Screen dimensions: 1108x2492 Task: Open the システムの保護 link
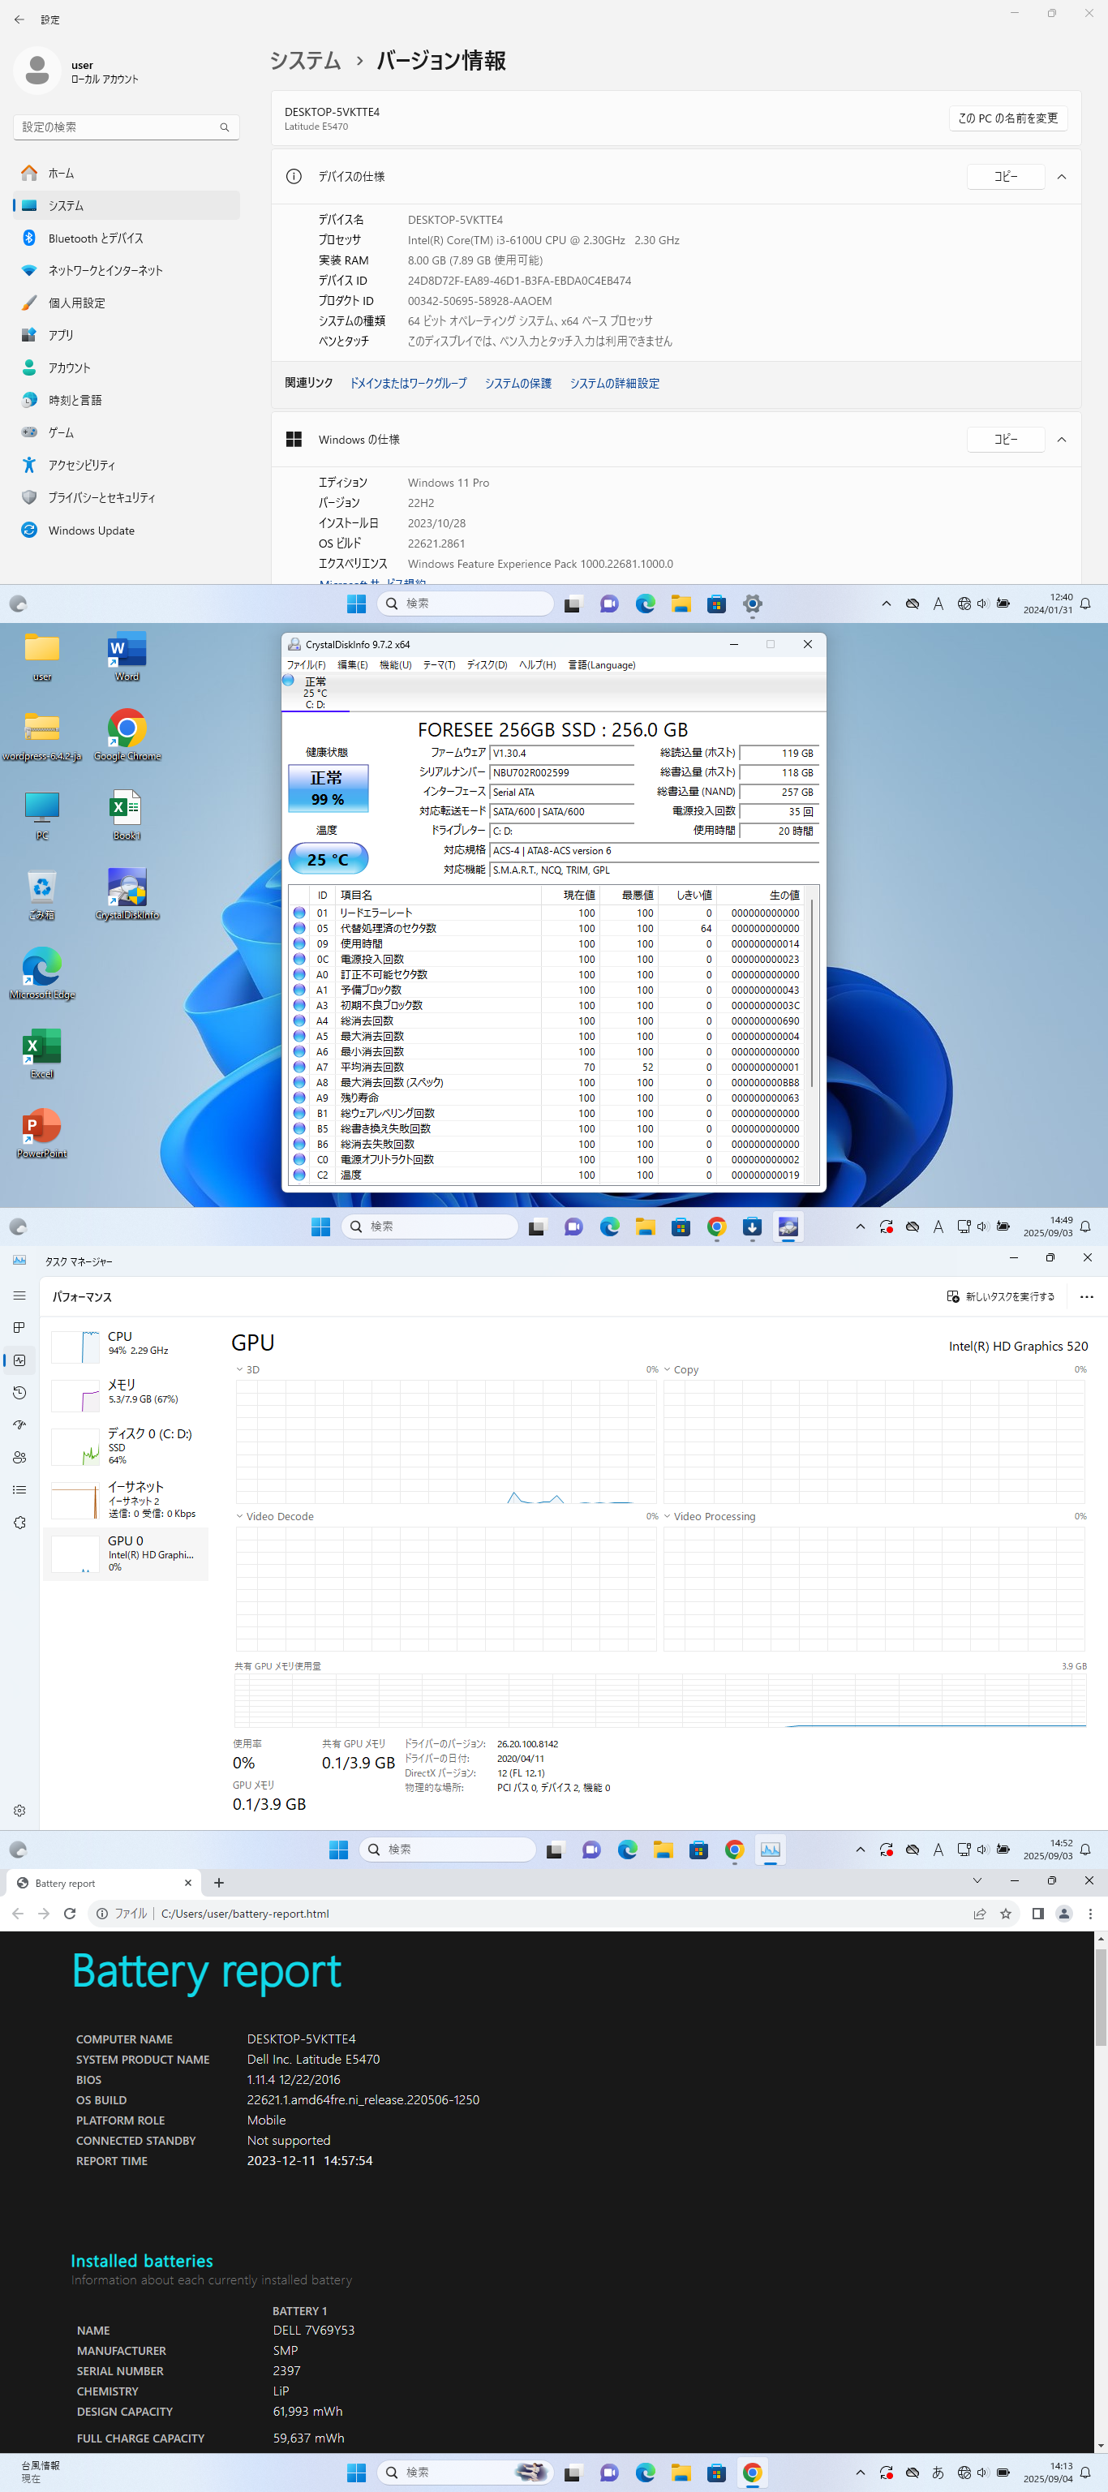point(517,383)
